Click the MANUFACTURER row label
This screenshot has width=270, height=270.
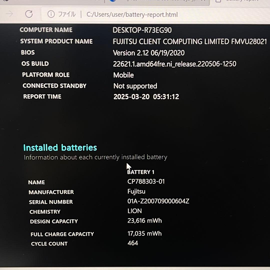click(51, 192)
